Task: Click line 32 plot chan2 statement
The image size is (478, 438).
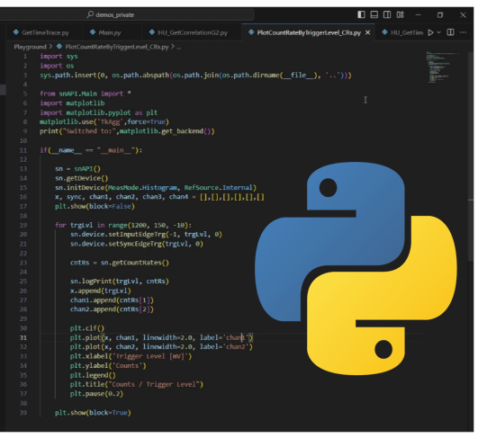Action: click(x=161, y=347)
